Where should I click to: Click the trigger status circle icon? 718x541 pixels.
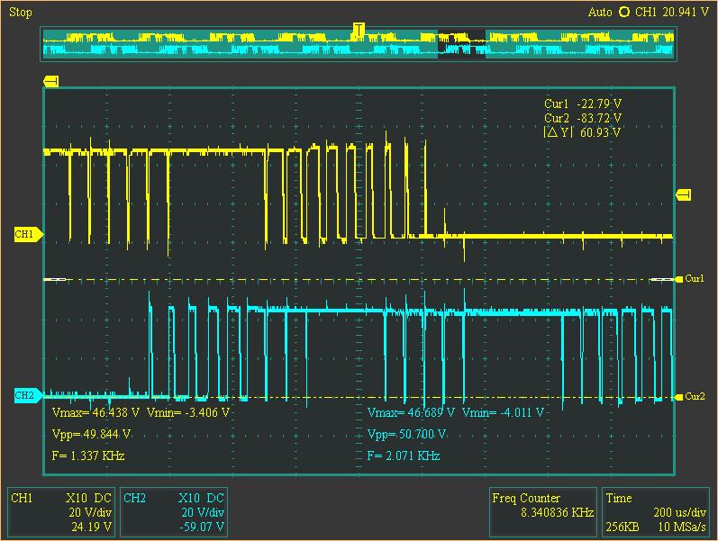point(623,12)
